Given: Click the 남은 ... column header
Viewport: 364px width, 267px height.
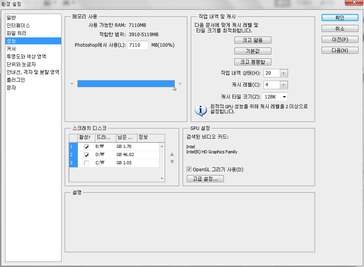Looking at the screenshot, I should pos(127,137).
